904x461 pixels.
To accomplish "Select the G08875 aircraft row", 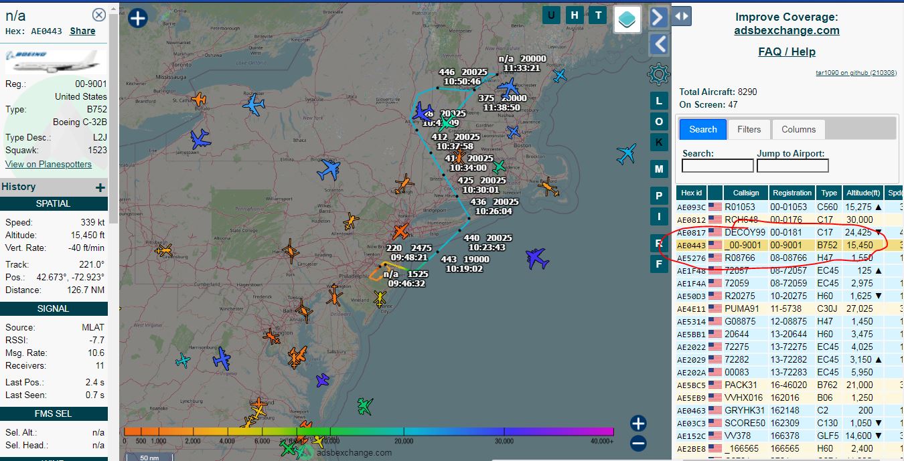I will pos(789,321).
